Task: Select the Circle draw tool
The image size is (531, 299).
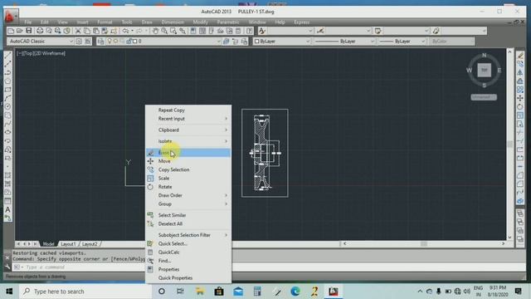Action: coord(7,107)
